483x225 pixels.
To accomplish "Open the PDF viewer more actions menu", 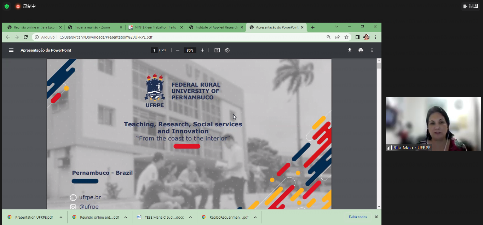I will tap(372, 50).
